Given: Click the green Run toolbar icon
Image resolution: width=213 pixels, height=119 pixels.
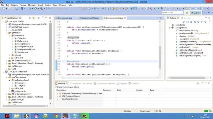Looking at the screenshot, I should tap(36, 9).
